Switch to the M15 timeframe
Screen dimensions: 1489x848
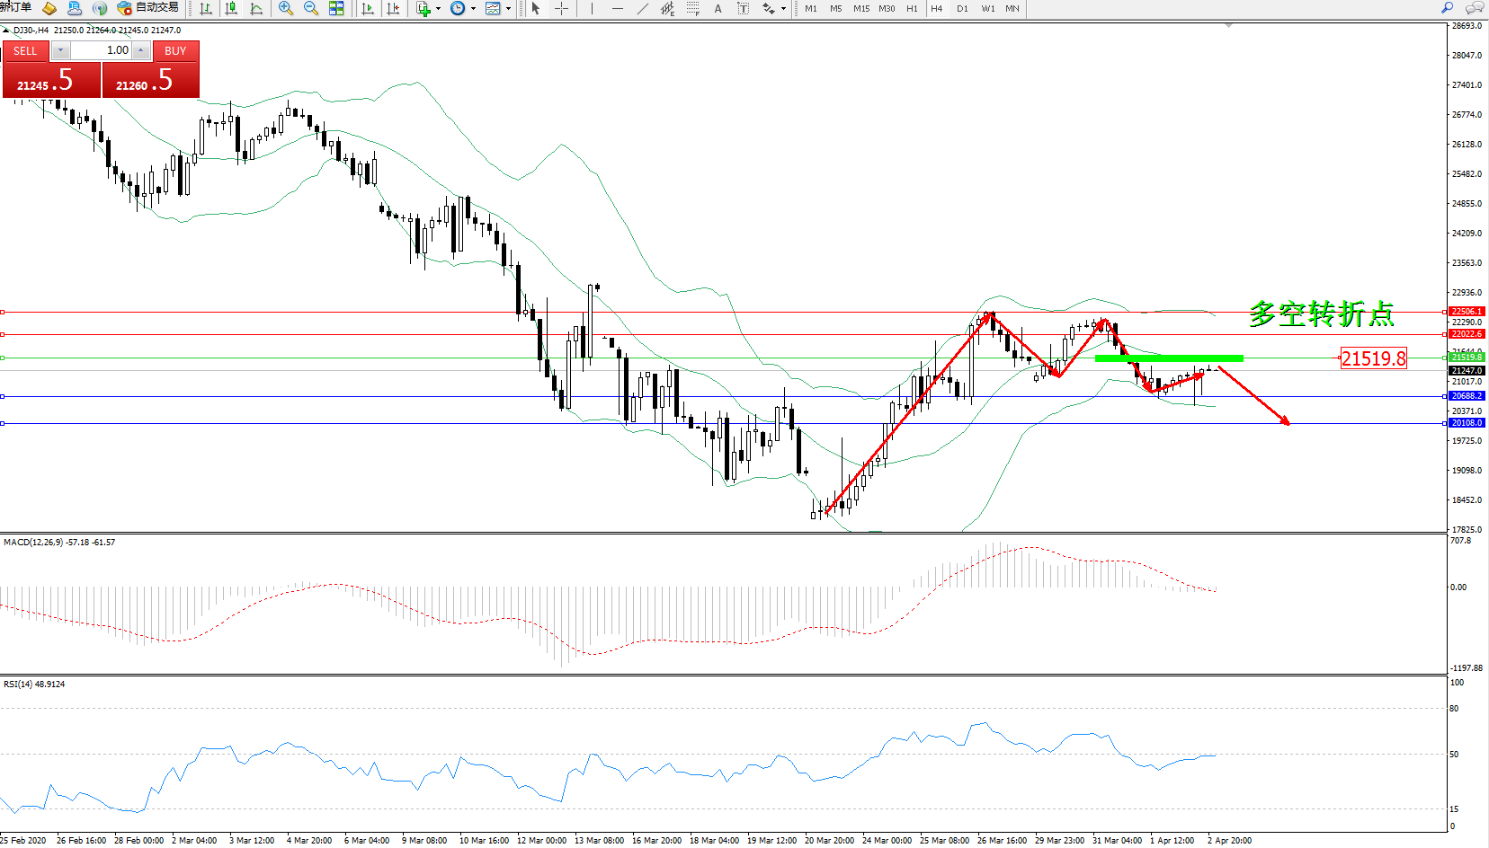point(861,8)
